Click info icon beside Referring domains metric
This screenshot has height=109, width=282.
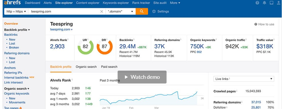click(x=181, y=40)
